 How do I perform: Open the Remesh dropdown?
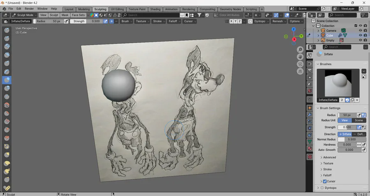279,21
